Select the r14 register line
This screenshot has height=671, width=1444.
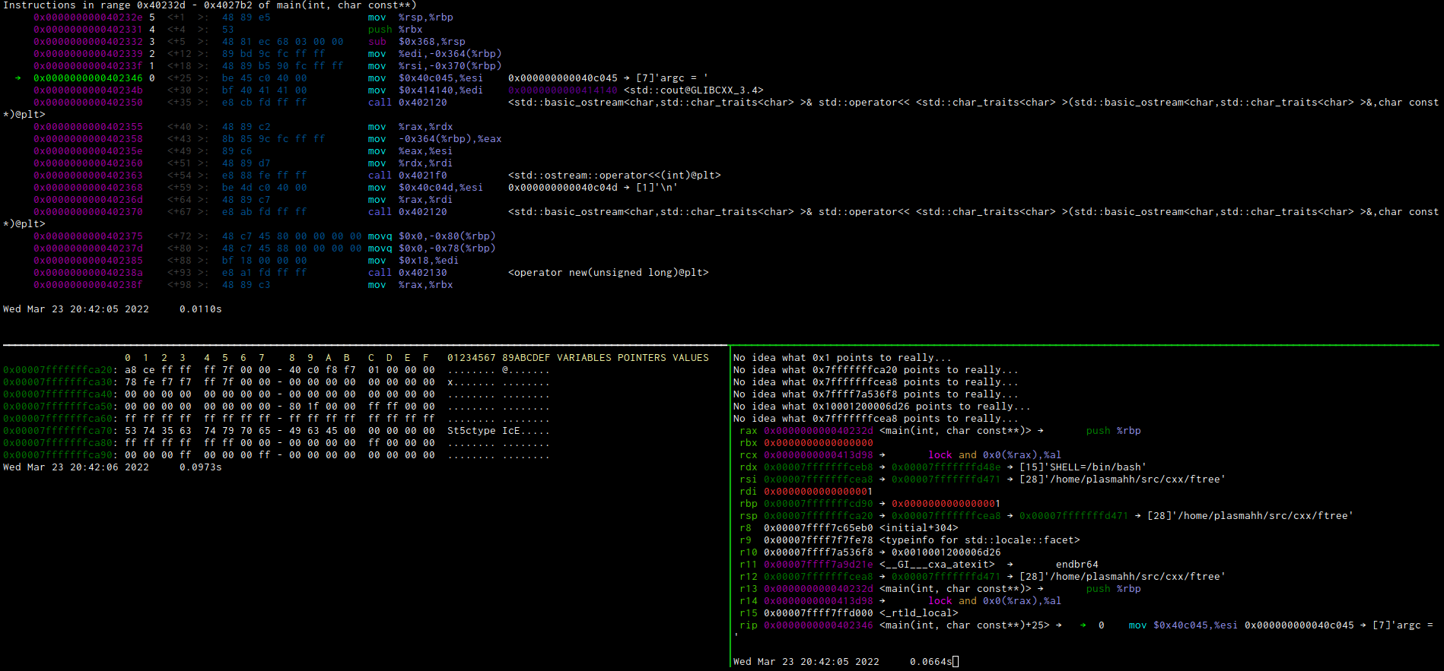click(900, 601)
